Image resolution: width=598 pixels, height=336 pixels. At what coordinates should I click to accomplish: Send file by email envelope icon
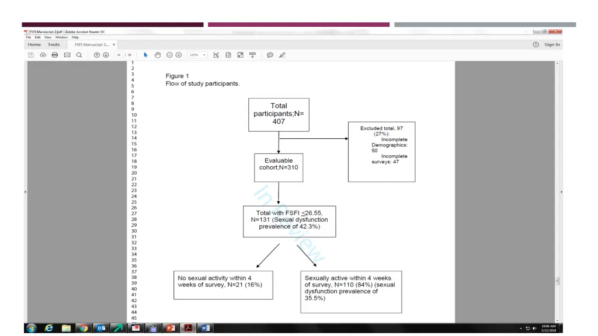[67, 55]
